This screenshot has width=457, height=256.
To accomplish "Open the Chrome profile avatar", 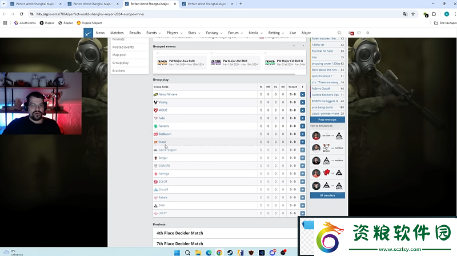I will tap(447, 14).
